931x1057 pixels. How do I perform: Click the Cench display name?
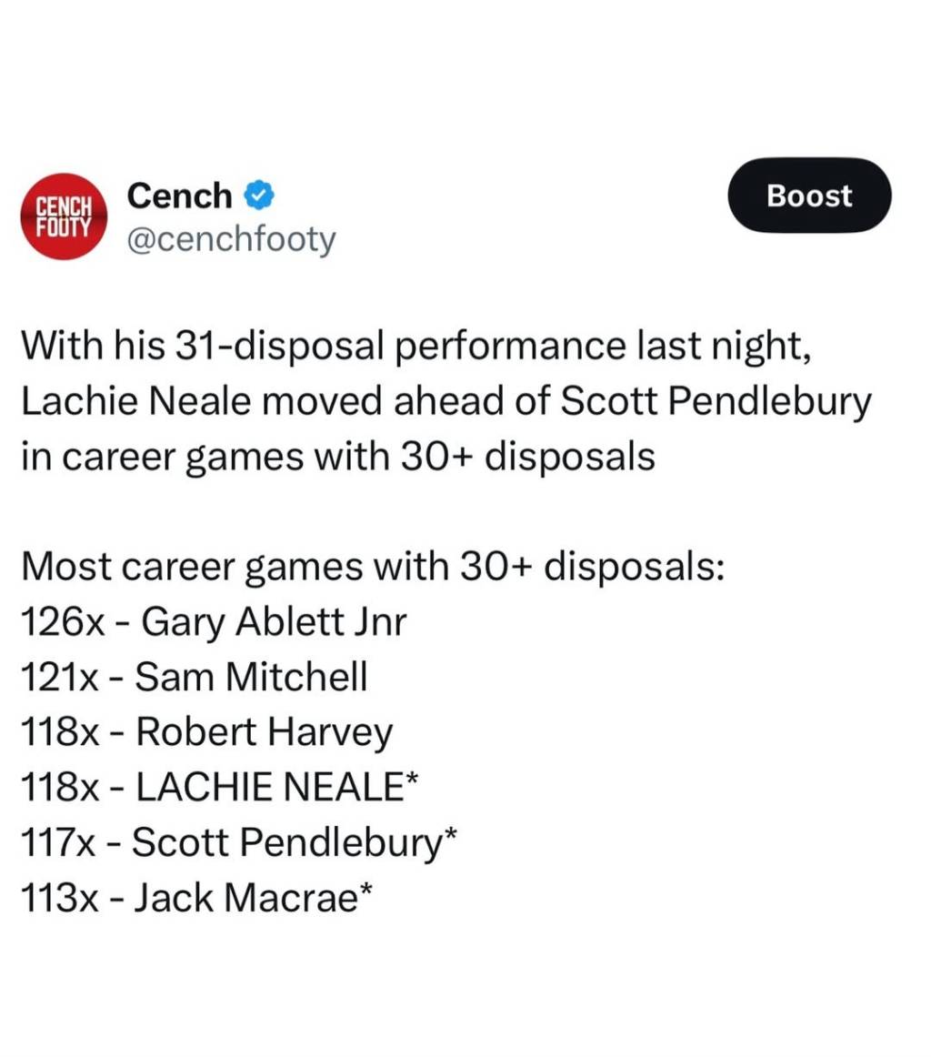181,196
